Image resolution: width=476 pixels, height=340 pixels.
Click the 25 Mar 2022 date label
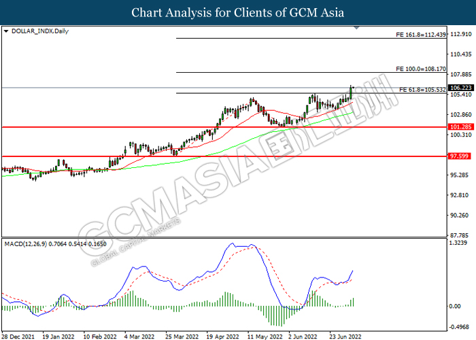pyautogui.click(x=182, y=337)
